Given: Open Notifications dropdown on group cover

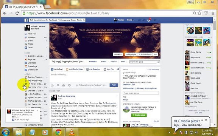Looking at the screenshot, I should [x=145, y=54].
